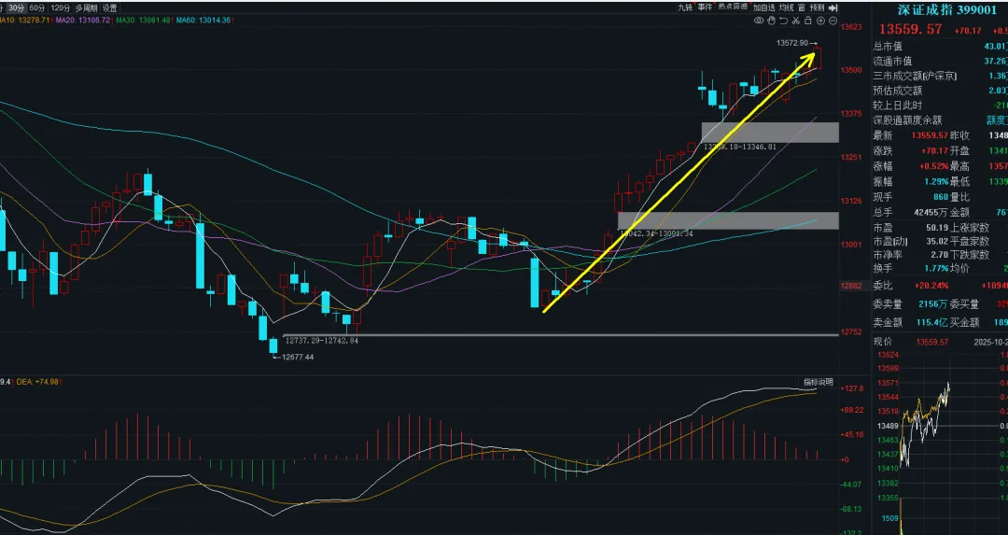The width and height of the screenshot is (1008, 535).
Task: Click the MA30: 13081.48 label
Action: (x=143, y=21)
